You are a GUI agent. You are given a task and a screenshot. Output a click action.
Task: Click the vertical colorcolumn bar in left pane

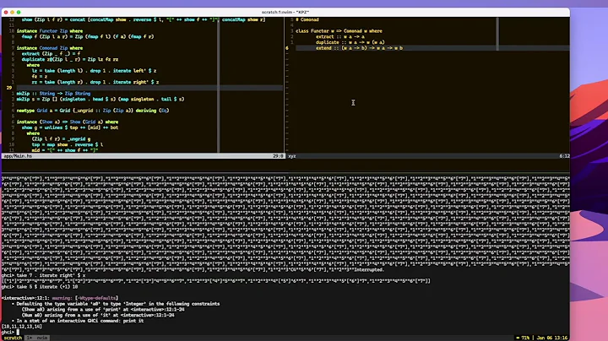click(219, 85)
